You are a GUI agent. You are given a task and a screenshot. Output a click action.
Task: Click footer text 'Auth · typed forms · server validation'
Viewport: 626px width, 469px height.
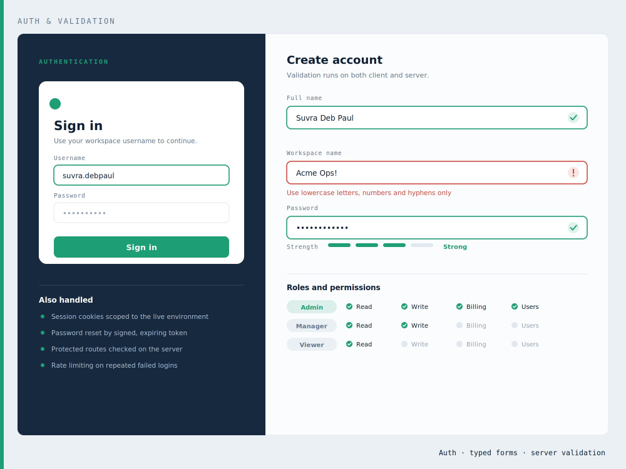522,453
